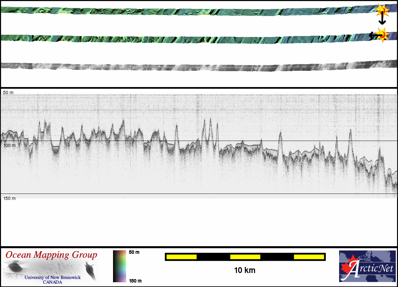Image resolution: width=398 pixels, height=287 pixels.
Task: Click the ship silhouette beside Ocean Mapping Group
Action: click(90, 271)
